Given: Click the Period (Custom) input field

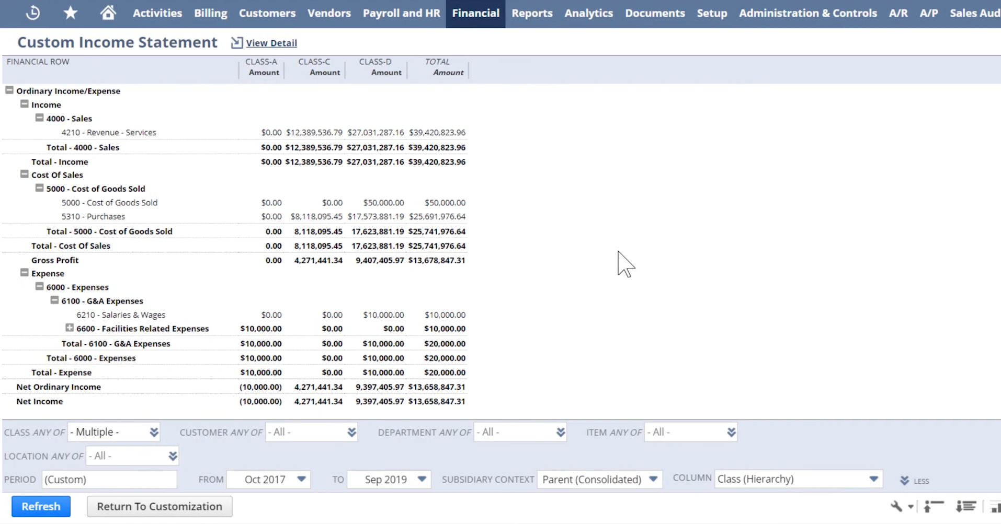Looking at the screenshot, I should pyautogui.click(x=109, y=479).
